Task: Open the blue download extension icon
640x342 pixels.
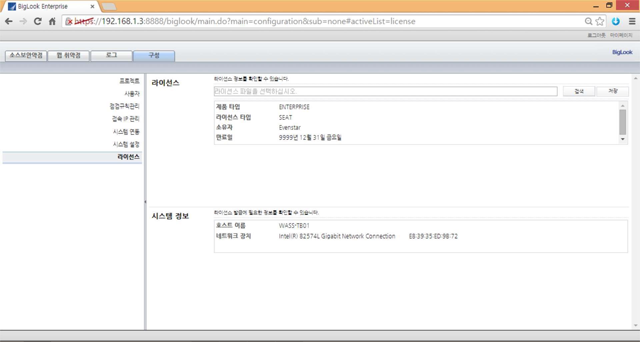Action: [x=616, y=21]
